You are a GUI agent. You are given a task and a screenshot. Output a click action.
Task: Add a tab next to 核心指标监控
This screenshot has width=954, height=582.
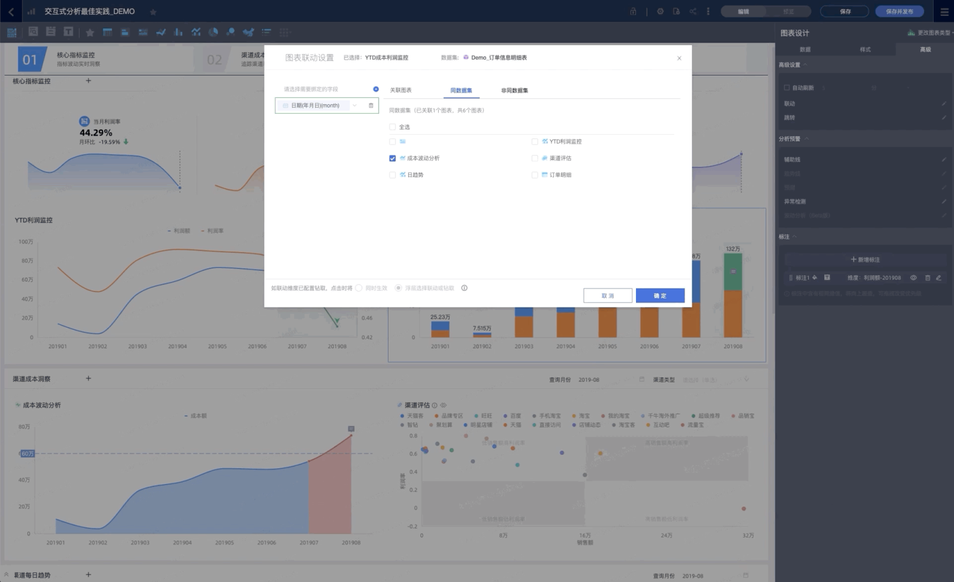point(88,81)
